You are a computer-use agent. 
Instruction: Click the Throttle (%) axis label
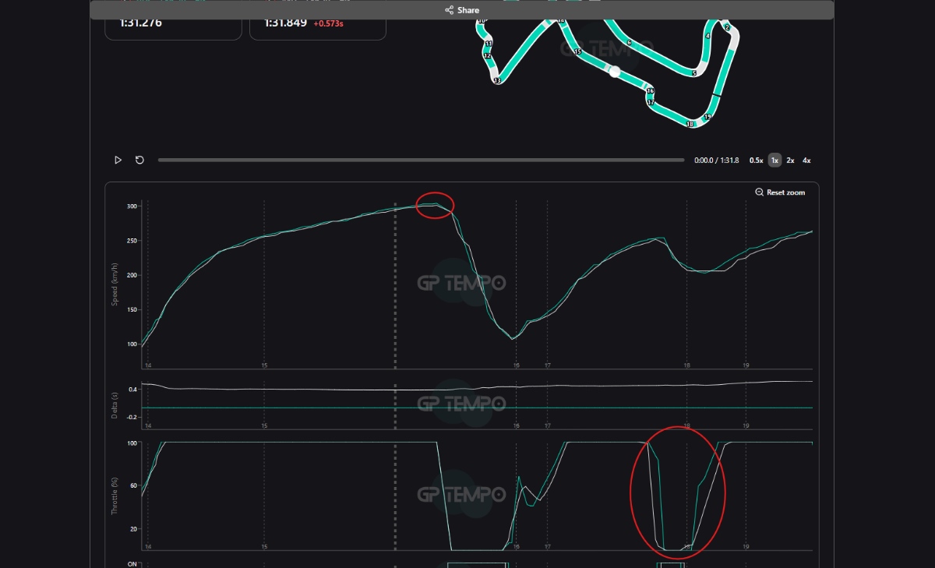(x=114, y=496)
